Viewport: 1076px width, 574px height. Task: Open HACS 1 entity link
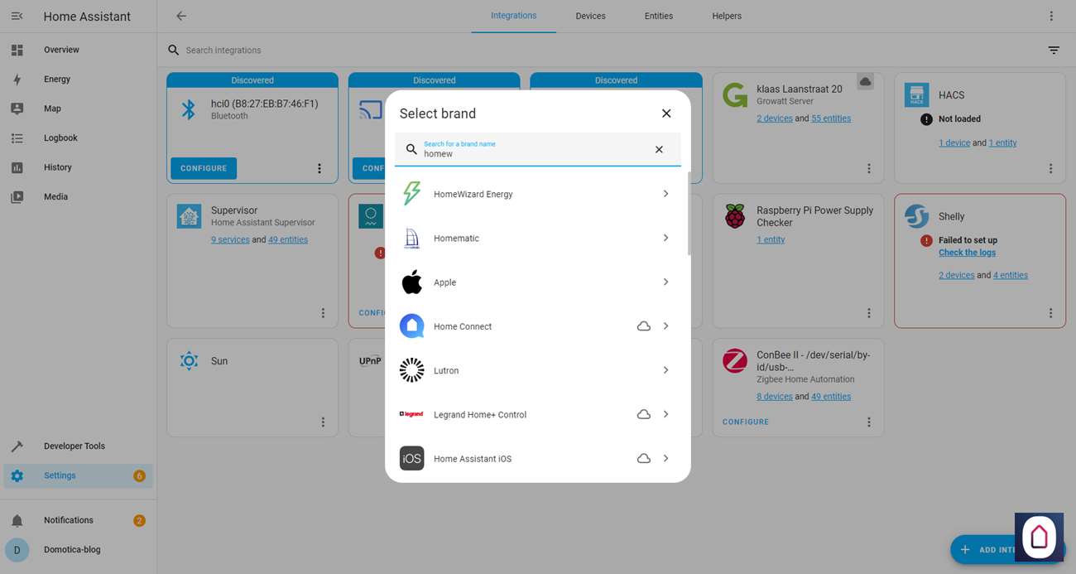(1002, 142)
